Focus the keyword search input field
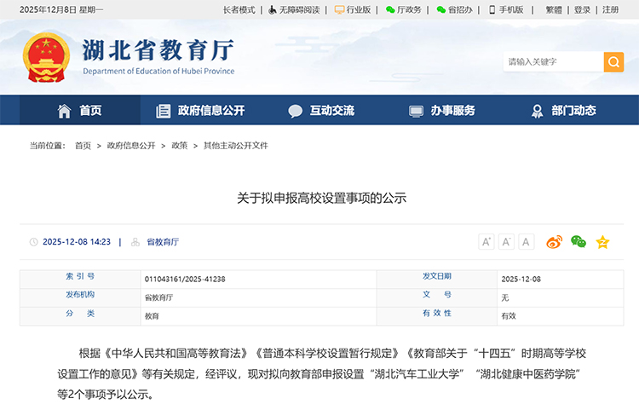Image resolution: width=639 pixels, height=404 pixels. tap(554, 62)
